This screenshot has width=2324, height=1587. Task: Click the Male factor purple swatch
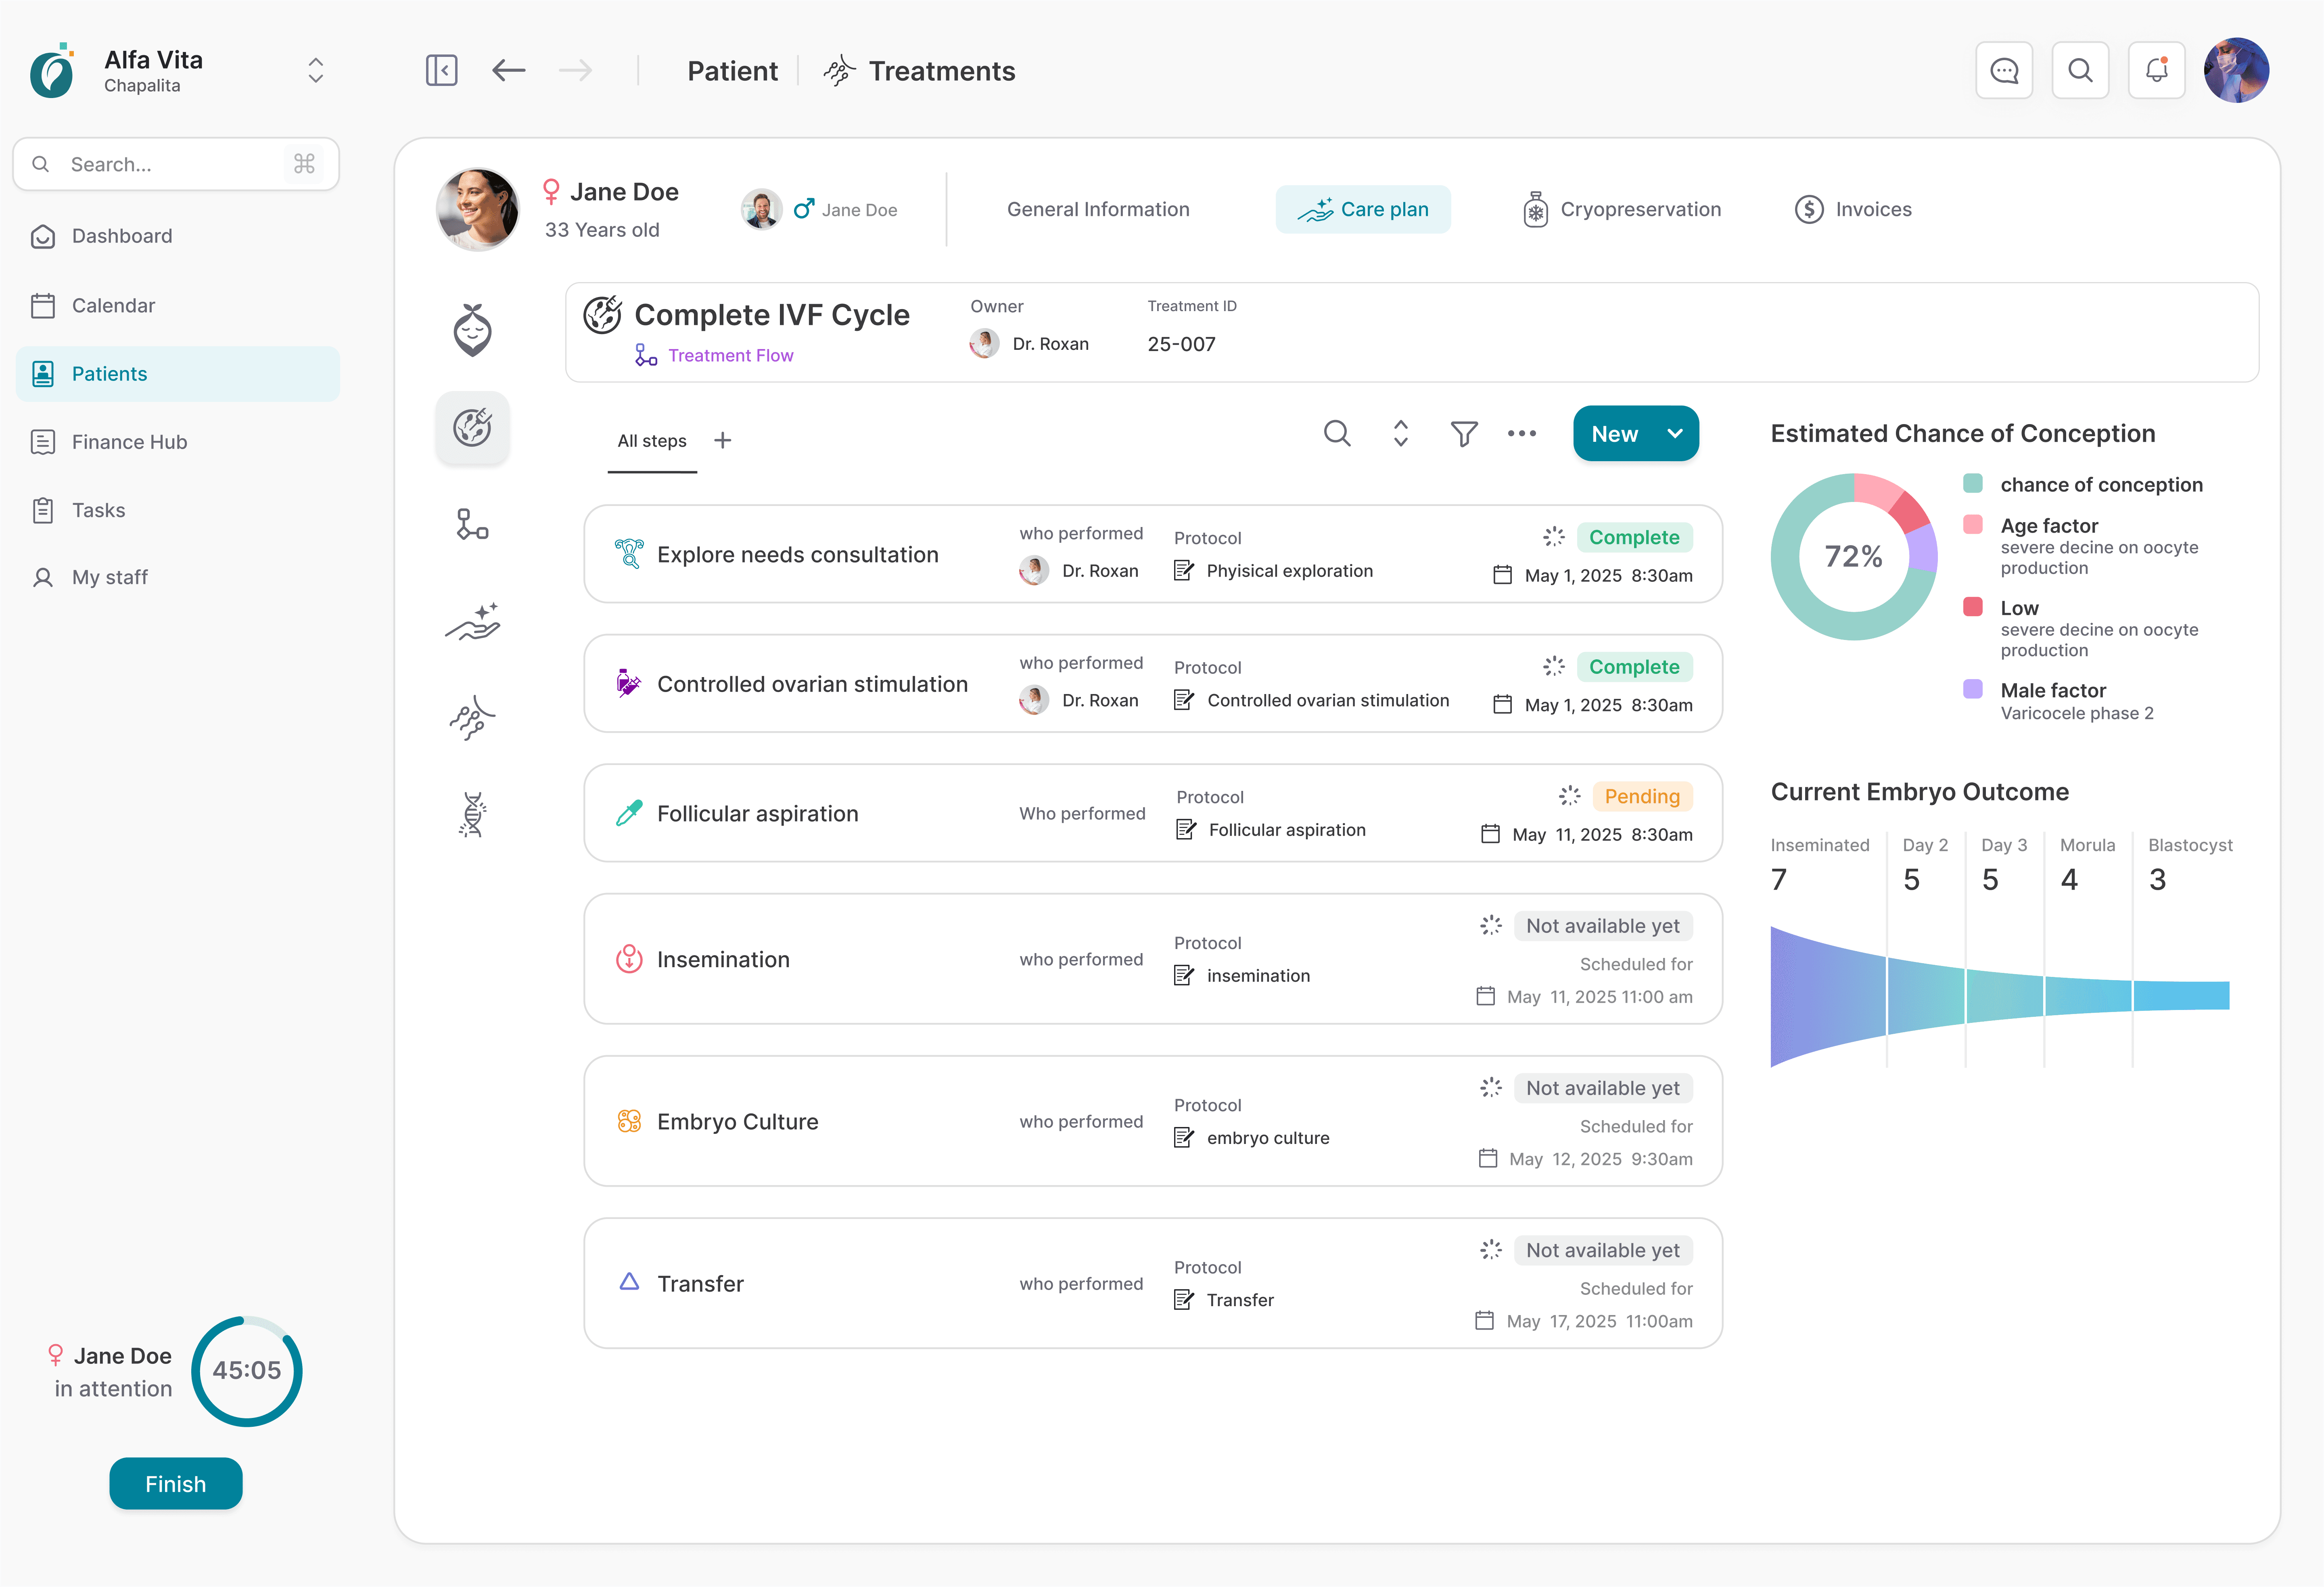tap(1973, 689)
